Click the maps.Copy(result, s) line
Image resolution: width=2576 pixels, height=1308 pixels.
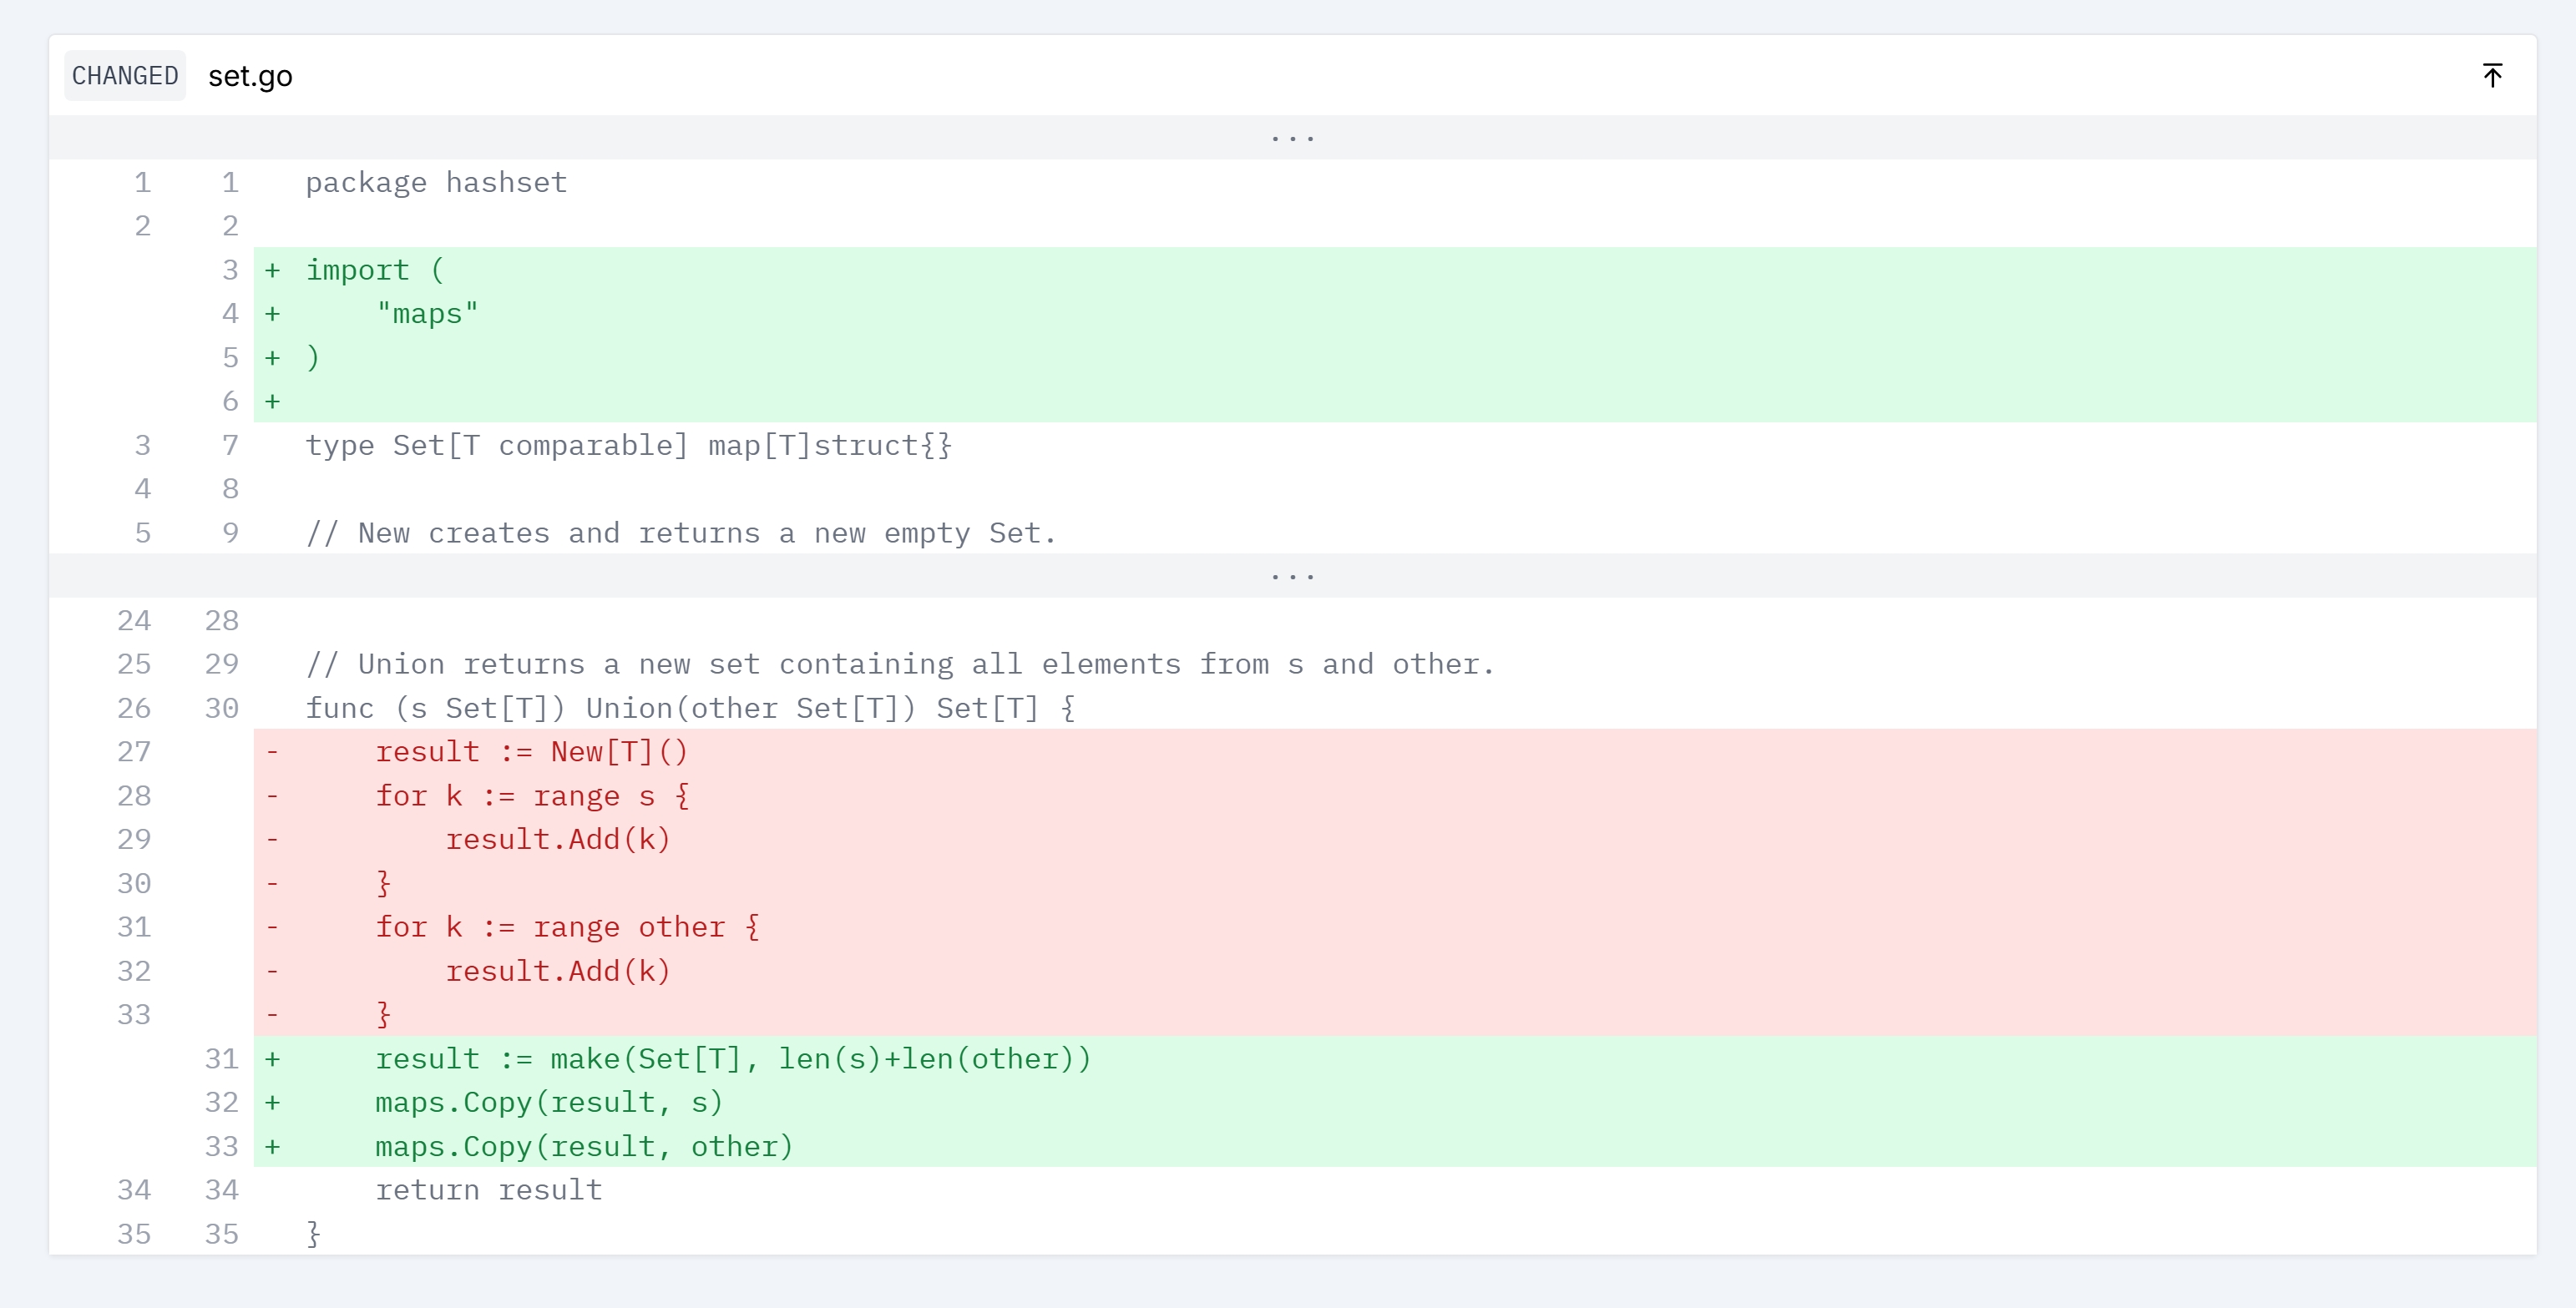point(549,1103)
